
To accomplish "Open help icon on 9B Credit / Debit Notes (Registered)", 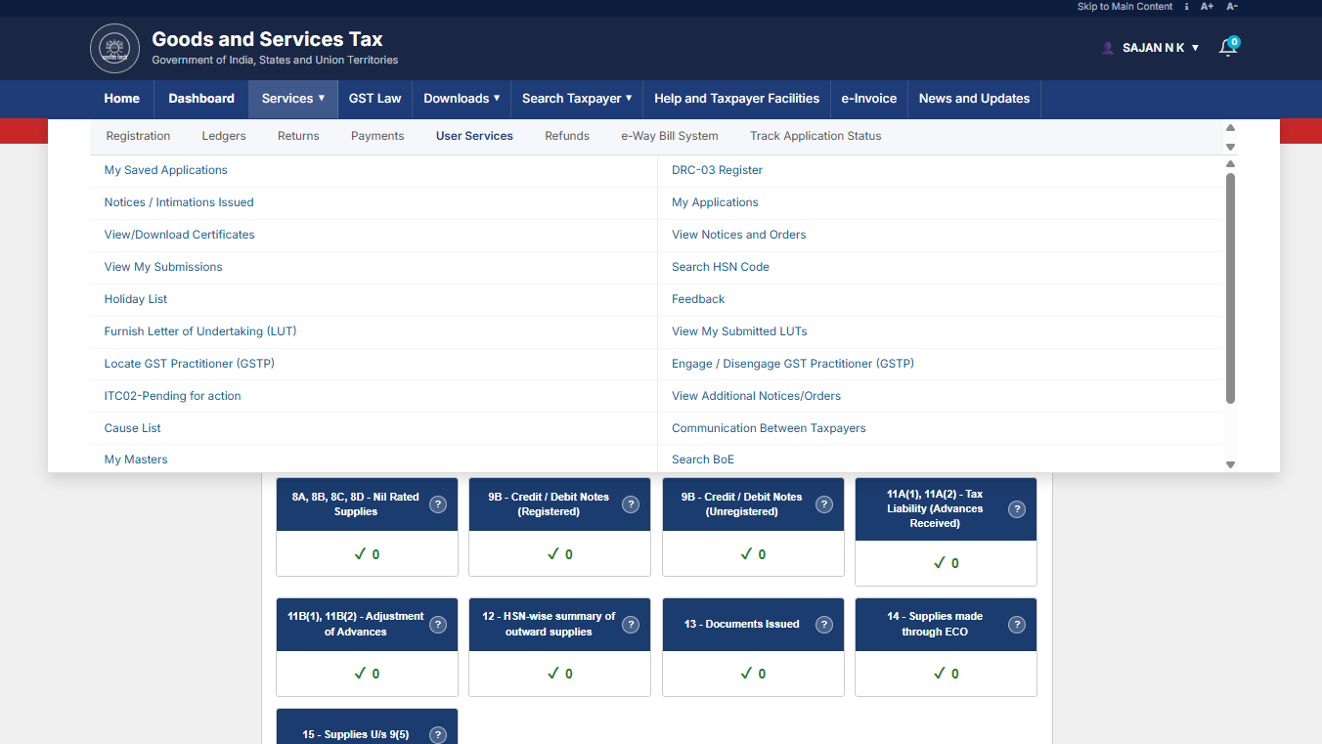I will [x=631, y=504].
